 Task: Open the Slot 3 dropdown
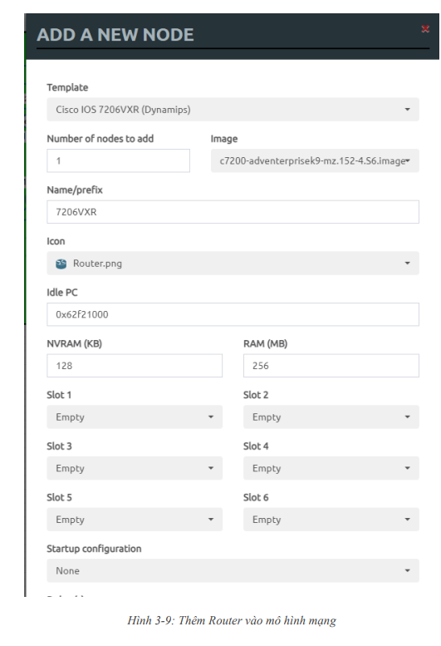coord(135,468)
